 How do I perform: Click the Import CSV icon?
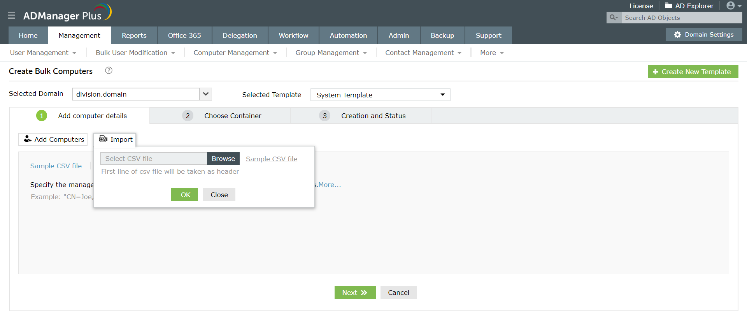point(103,139)
